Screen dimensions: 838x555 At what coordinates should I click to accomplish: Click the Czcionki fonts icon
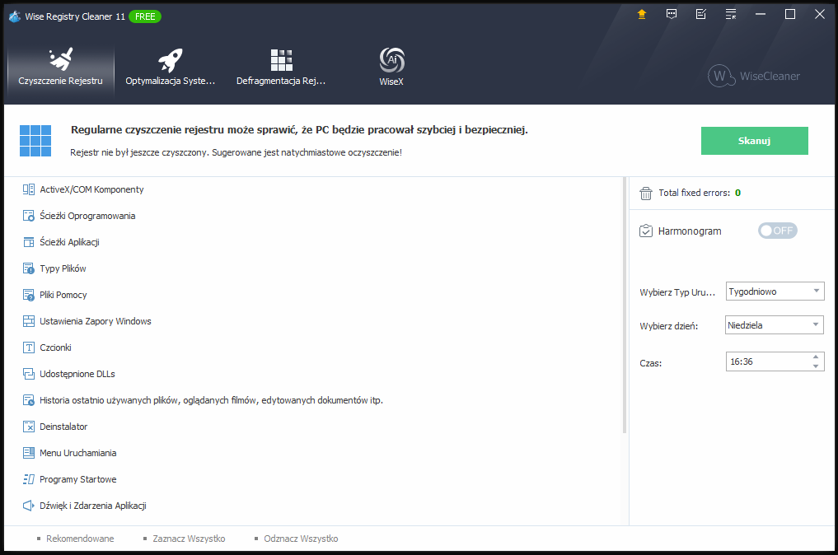pos(29,347)
